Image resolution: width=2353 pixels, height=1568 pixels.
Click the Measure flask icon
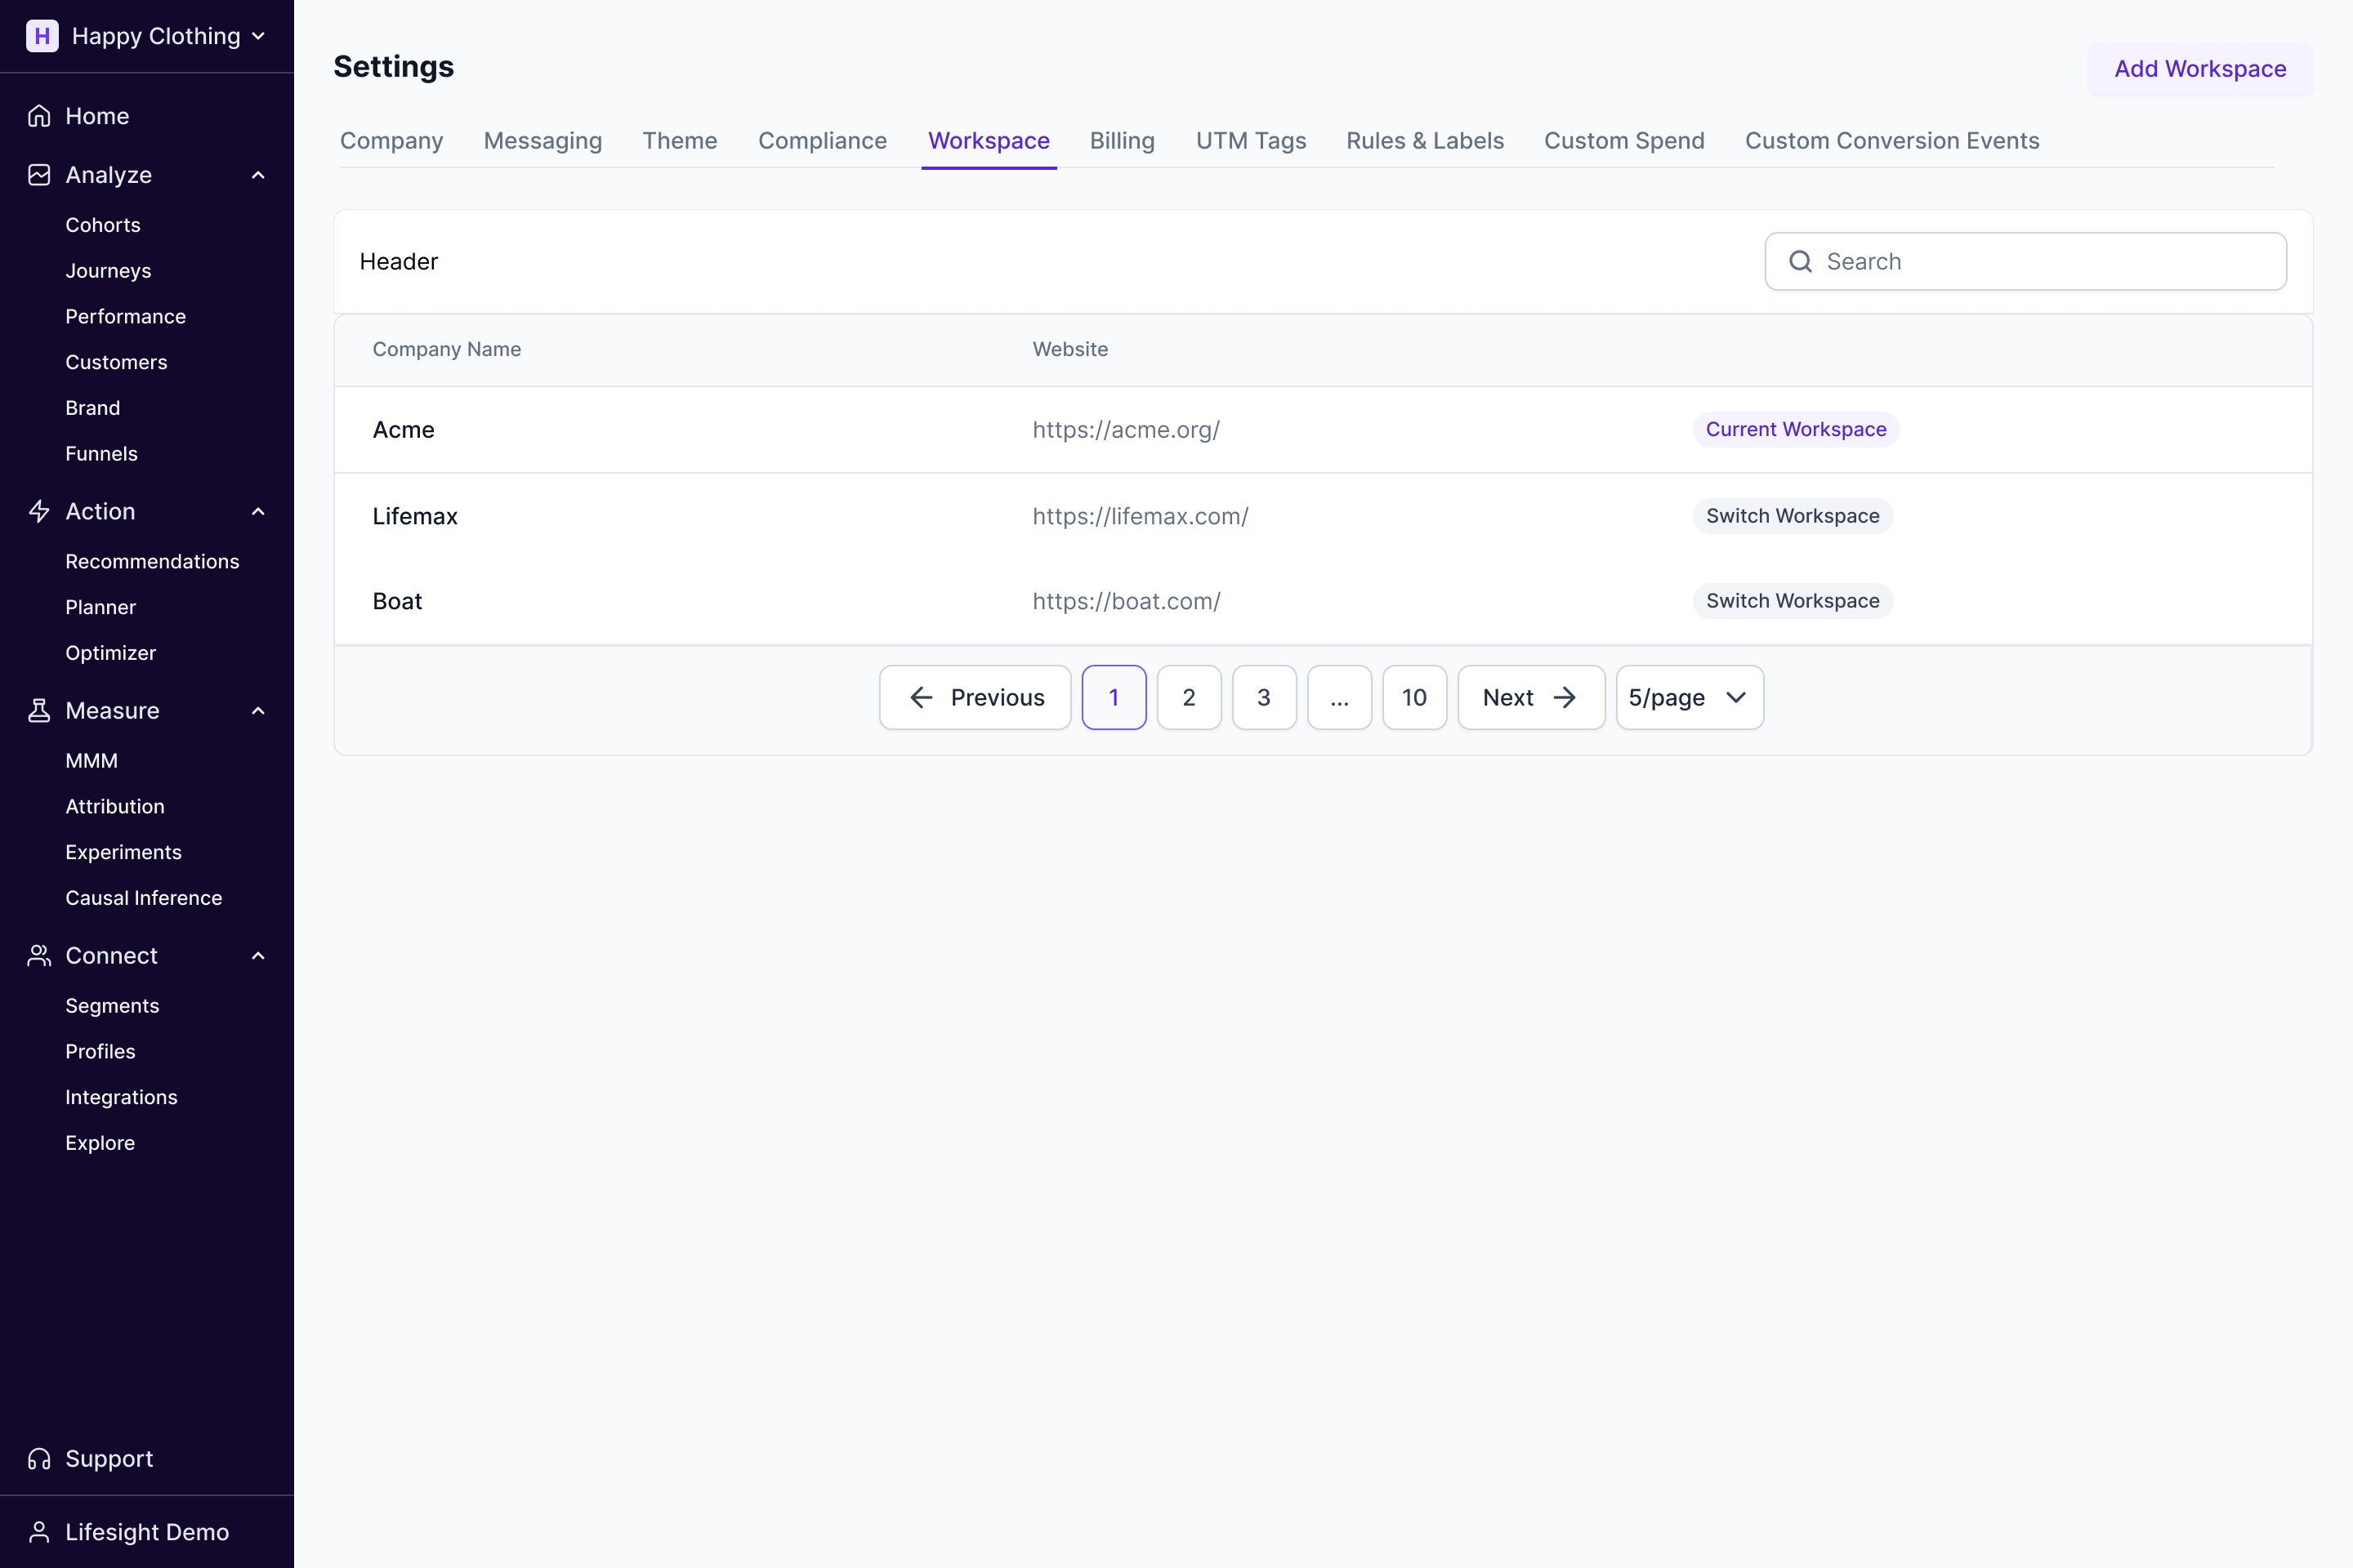[39, 710]
